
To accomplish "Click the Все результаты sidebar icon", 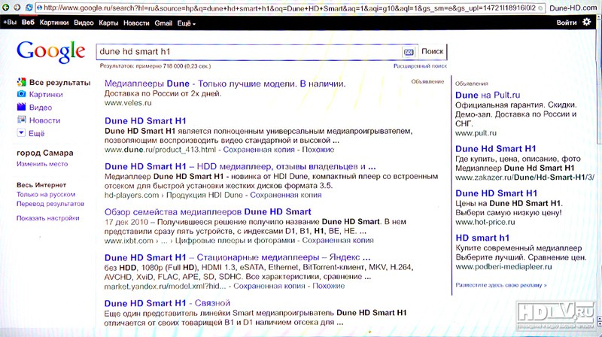I will 21,82.
